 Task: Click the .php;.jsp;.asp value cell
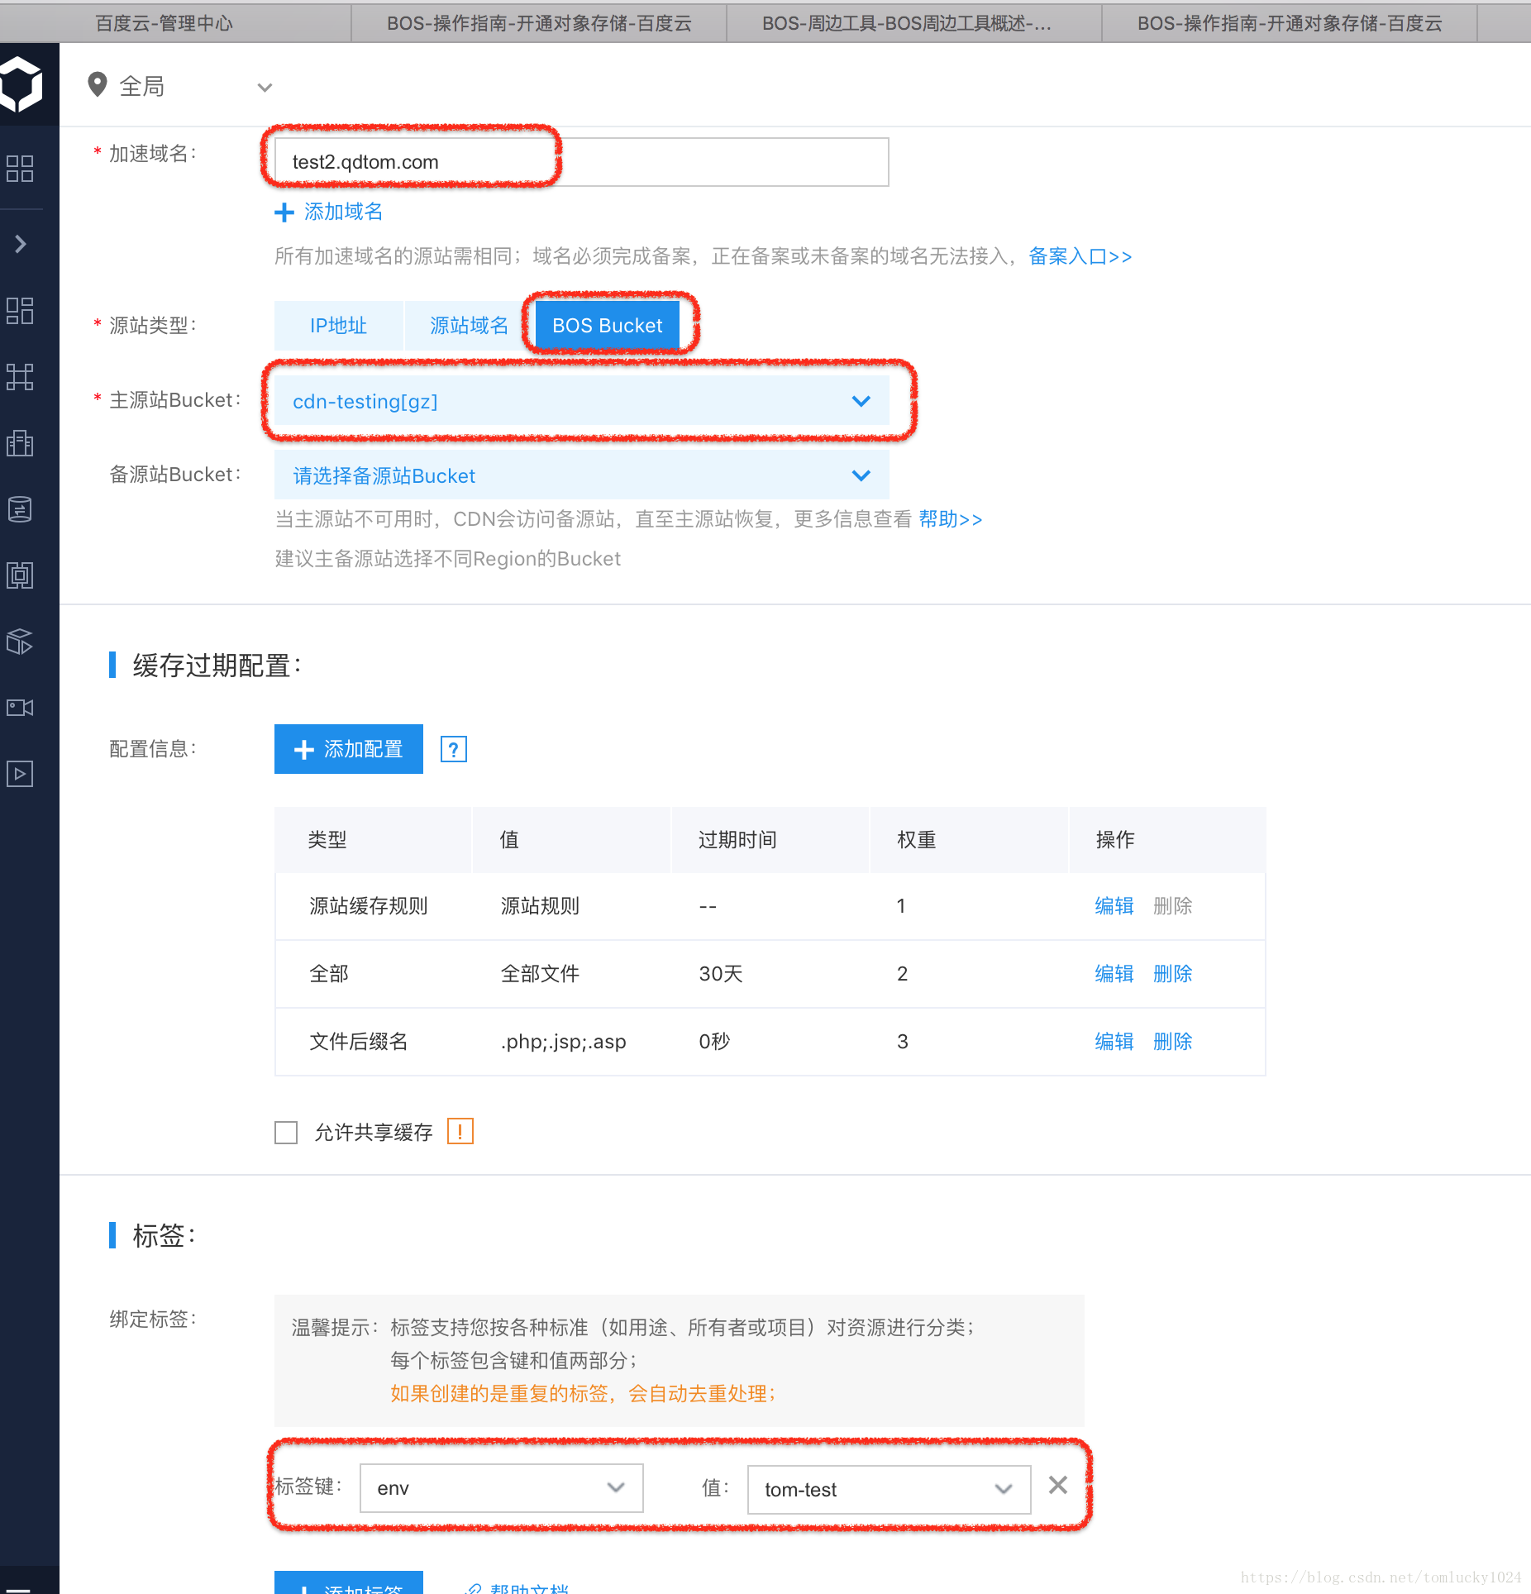[564, 1042]
